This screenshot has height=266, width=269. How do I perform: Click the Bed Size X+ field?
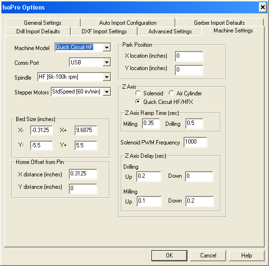pos(86,130)
